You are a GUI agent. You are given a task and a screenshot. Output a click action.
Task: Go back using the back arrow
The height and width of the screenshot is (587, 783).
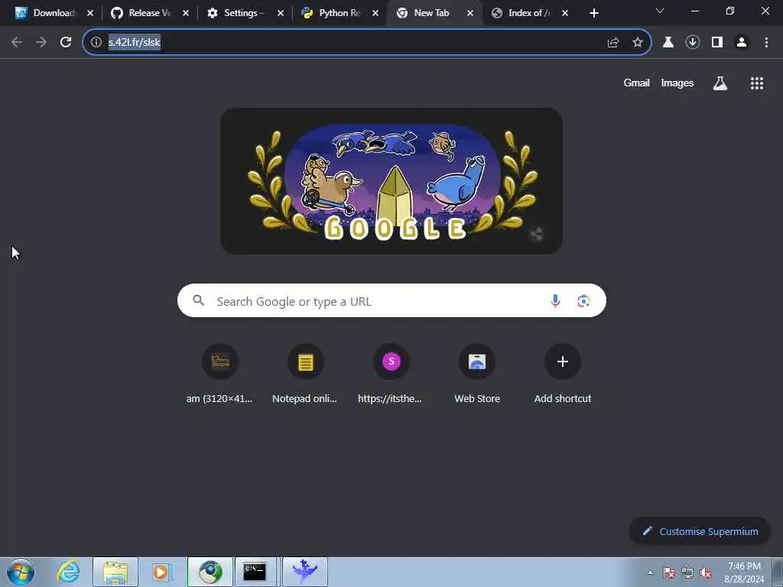point(17,43)
